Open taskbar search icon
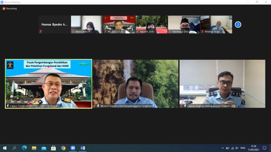Screen dimensions: 271x152 pyautogui.click(x=14, y=148)
